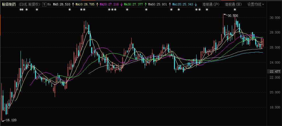
Task: Click the green MA30:27.377 label
Action: pyautogui.click(x=133, y=4)
